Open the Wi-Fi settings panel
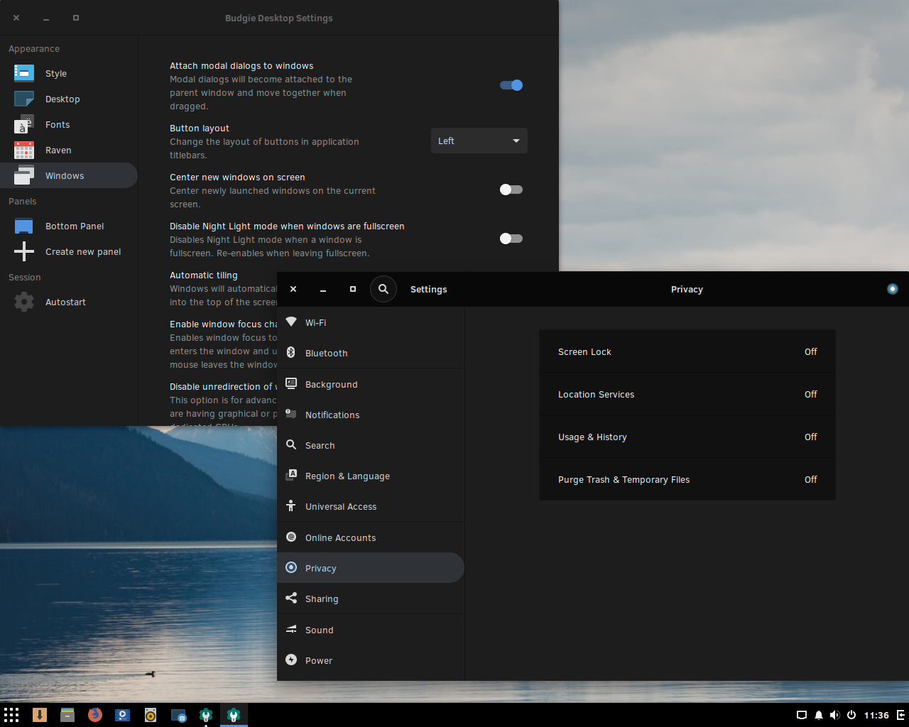Image resolution: width=909 pixels, height=727 pixels. point(371,322)
